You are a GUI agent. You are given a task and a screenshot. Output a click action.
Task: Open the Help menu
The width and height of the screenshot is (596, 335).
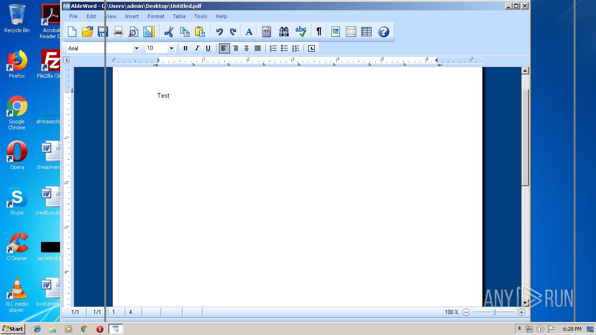coord(222,16)
